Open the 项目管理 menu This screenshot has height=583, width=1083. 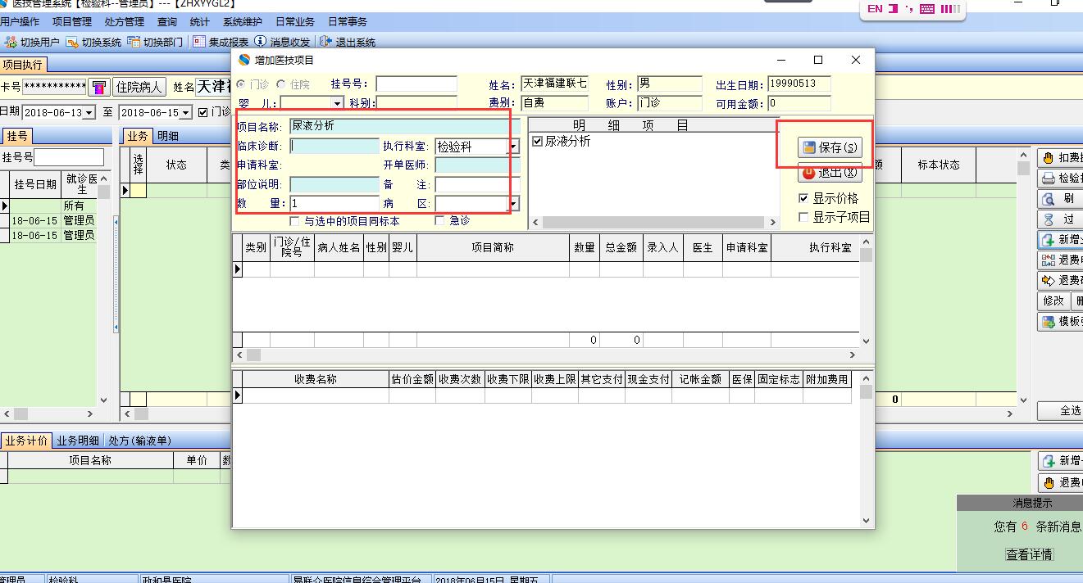click(x=72, y=22)
